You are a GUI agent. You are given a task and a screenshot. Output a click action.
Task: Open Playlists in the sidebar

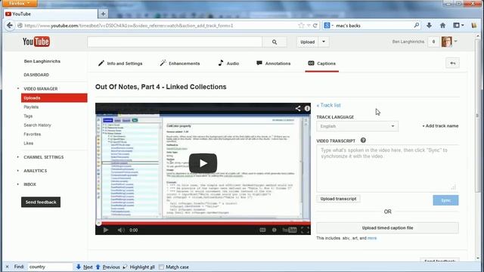31,107
